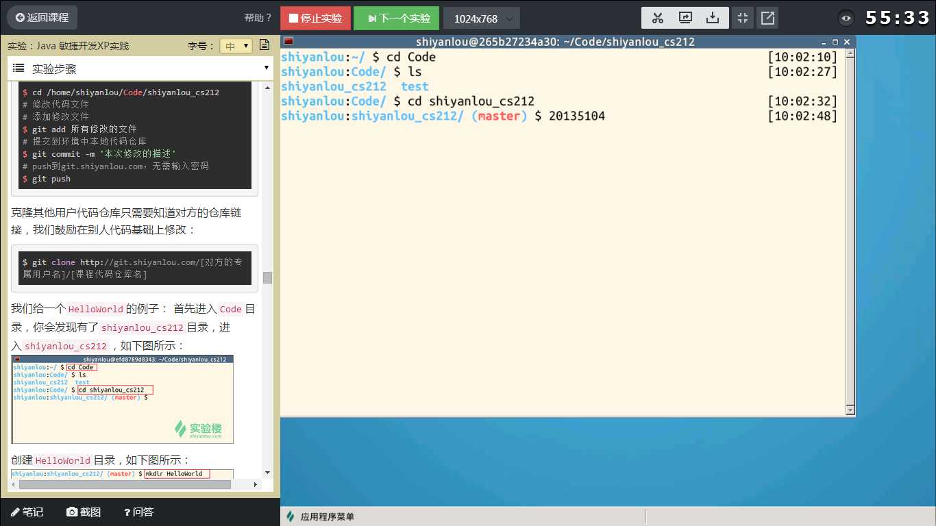Viewport: 936px width, 526px height.
Task: Click the scissors clipboard icon
Action: [658, 18]
